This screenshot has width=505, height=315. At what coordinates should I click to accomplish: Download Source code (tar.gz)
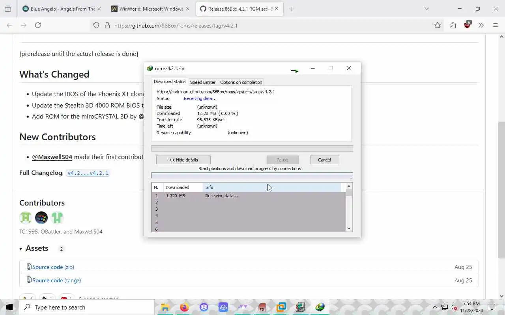click(x=56, y=280)
